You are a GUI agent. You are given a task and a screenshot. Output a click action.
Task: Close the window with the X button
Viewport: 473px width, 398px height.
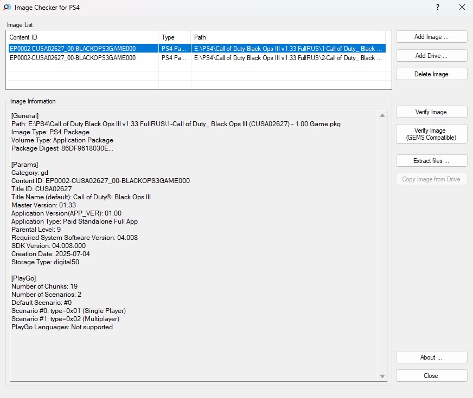pos(462,7)
